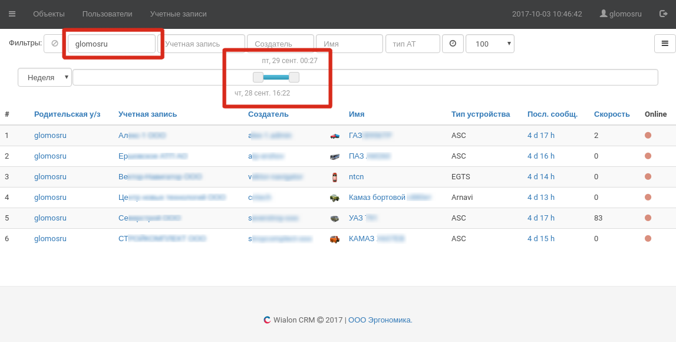Viewport: 676px width, 342px height.
Task: Open the hamburger menu in top navbar
Action: 12,14
